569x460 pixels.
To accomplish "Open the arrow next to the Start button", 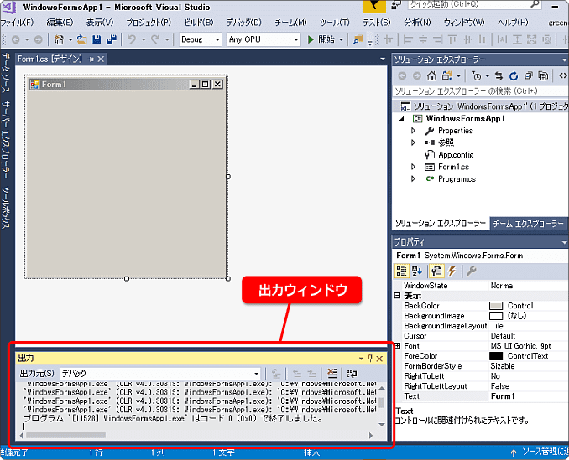I will pyautogui.click(x=341, y=39).
